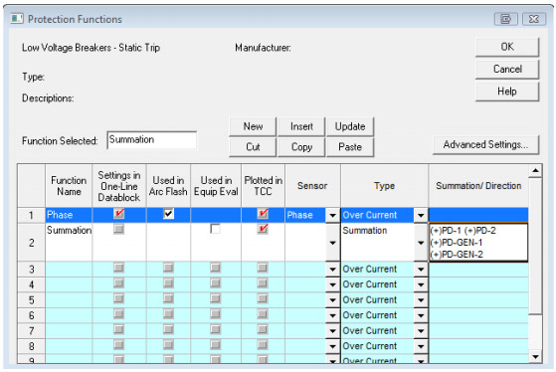Open Sensor dropdown in row 7
Screen dimensions: 556x372
pyautogui.click(x=332, y=331)
